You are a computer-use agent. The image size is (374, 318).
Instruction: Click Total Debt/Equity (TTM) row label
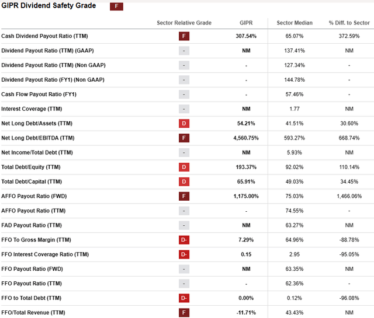point(31,167)
